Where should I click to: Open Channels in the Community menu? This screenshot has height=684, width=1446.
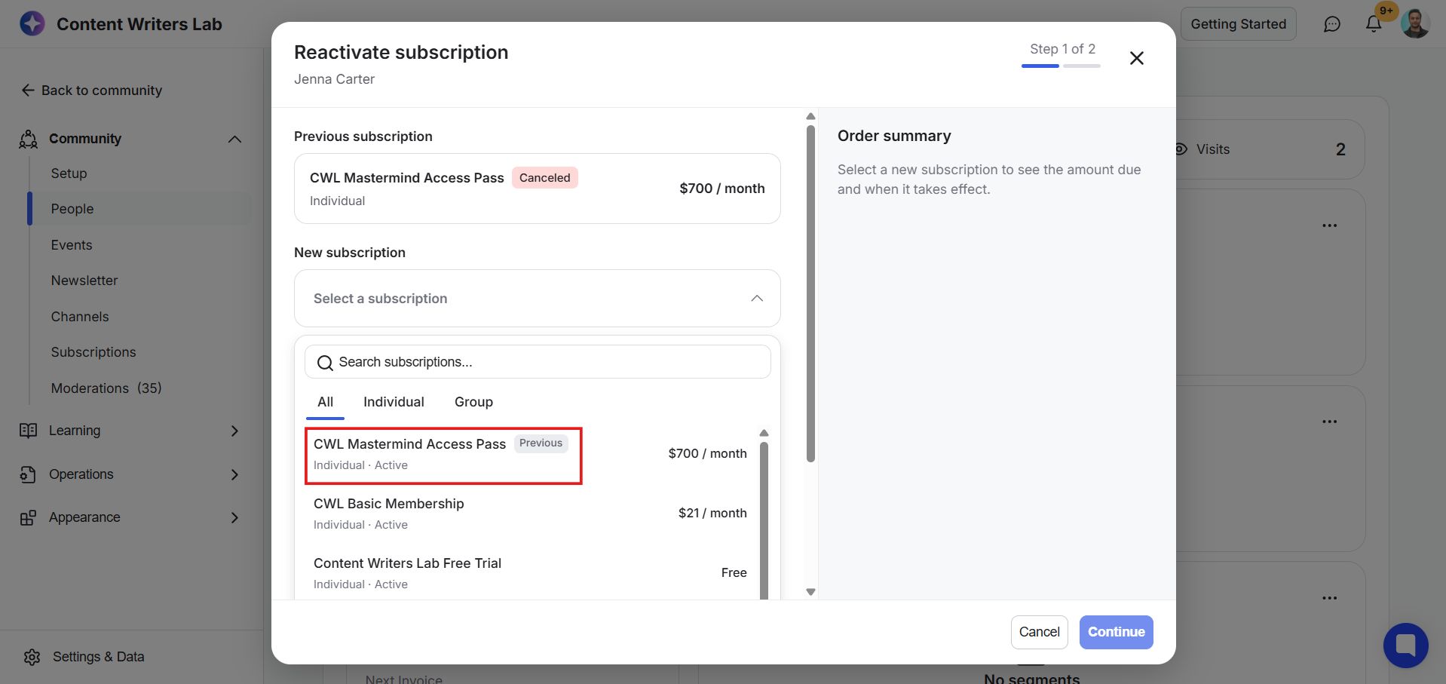click(x=80, y=317)
